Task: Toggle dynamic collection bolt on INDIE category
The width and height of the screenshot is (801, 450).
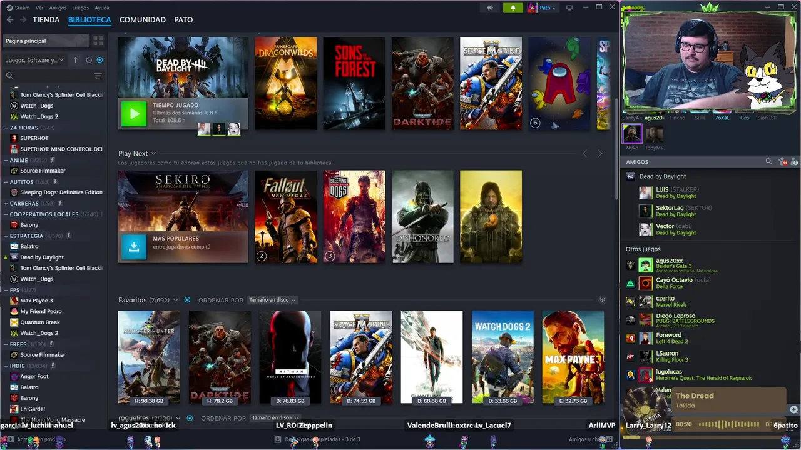Action: [x=53, y=366]
